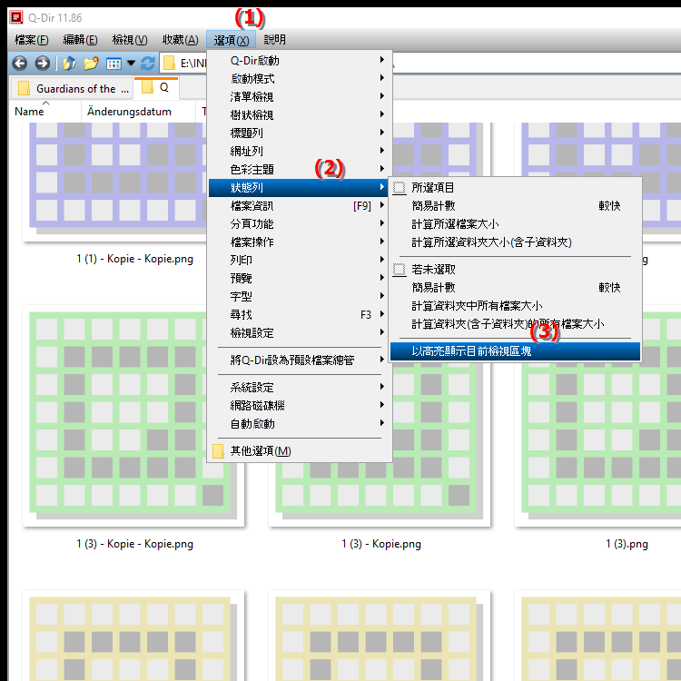Expand the 標題列 submenu

(300, 133)
